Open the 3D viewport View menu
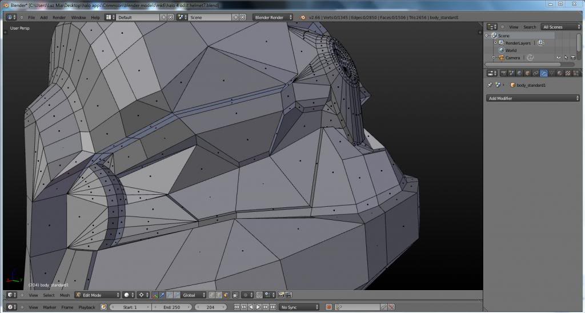 (x=33, y=295)
